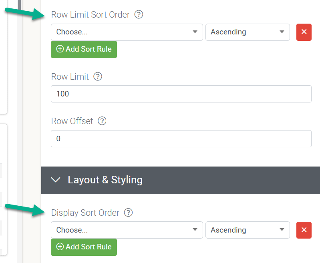
Task: Open help icon next to Row Limit
Action: coord(98,76)
